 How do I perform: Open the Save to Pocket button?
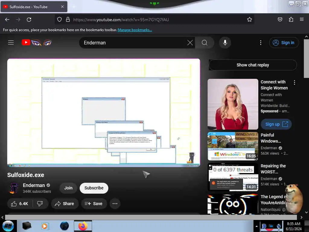point(280,19)
